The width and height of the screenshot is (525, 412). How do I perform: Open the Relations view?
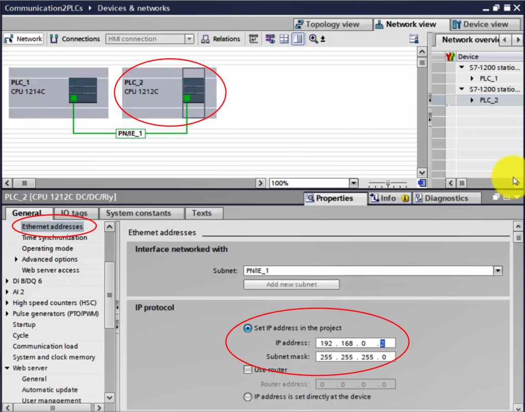pyautogui.click(x=221, y=38)
